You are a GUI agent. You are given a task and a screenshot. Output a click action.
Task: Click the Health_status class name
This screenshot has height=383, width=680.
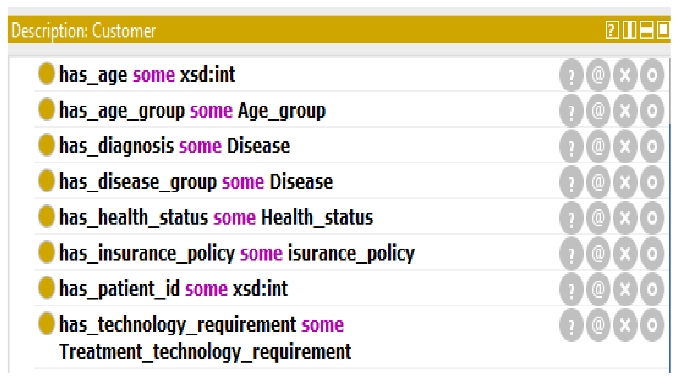tap(317, 218)
